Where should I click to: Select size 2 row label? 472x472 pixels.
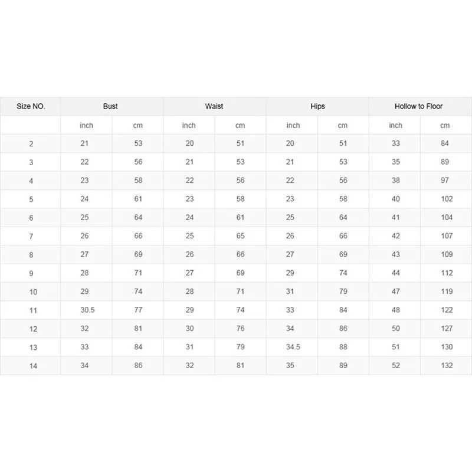point(31,144)
